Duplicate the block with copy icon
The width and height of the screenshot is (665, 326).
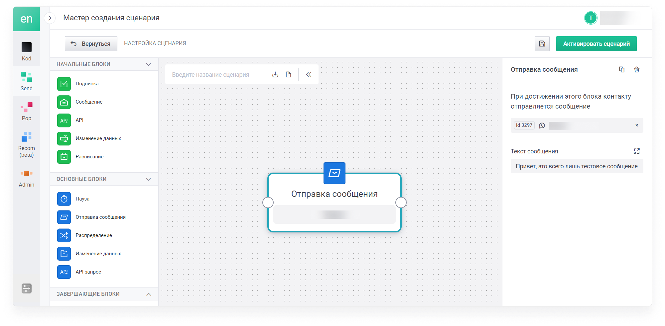click(x=622, y=69)
